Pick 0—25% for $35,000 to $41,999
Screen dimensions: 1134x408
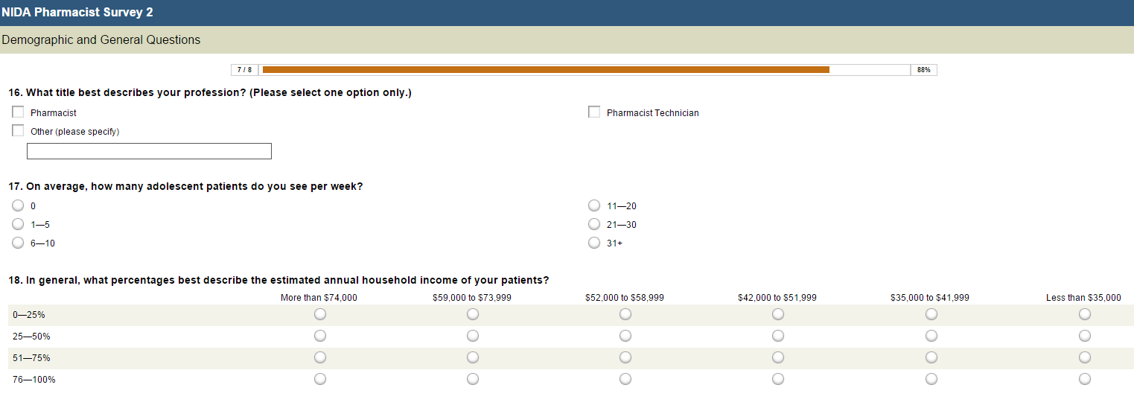(931, 314)
